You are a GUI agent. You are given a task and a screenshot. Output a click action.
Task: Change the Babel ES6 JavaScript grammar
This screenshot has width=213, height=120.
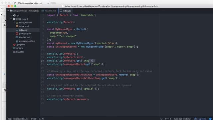click(x=182, y=119)
